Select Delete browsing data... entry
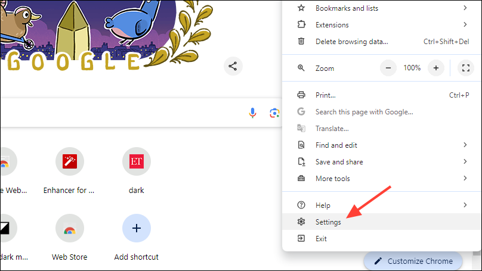The width and height of the screenshot is (482, 271). [x=381, y=42]
